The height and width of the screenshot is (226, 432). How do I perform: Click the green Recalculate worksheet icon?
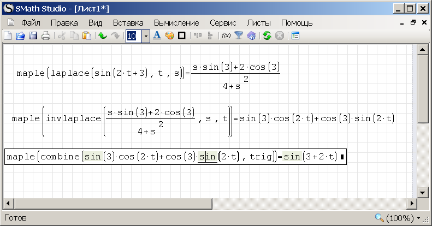coord(267,36)
